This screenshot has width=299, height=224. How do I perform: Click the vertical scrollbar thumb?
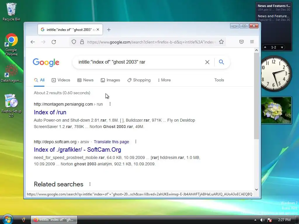point(256,96)
